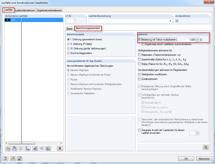Select the LF1 load case row
215x164 pixels.
coord(34,20)
